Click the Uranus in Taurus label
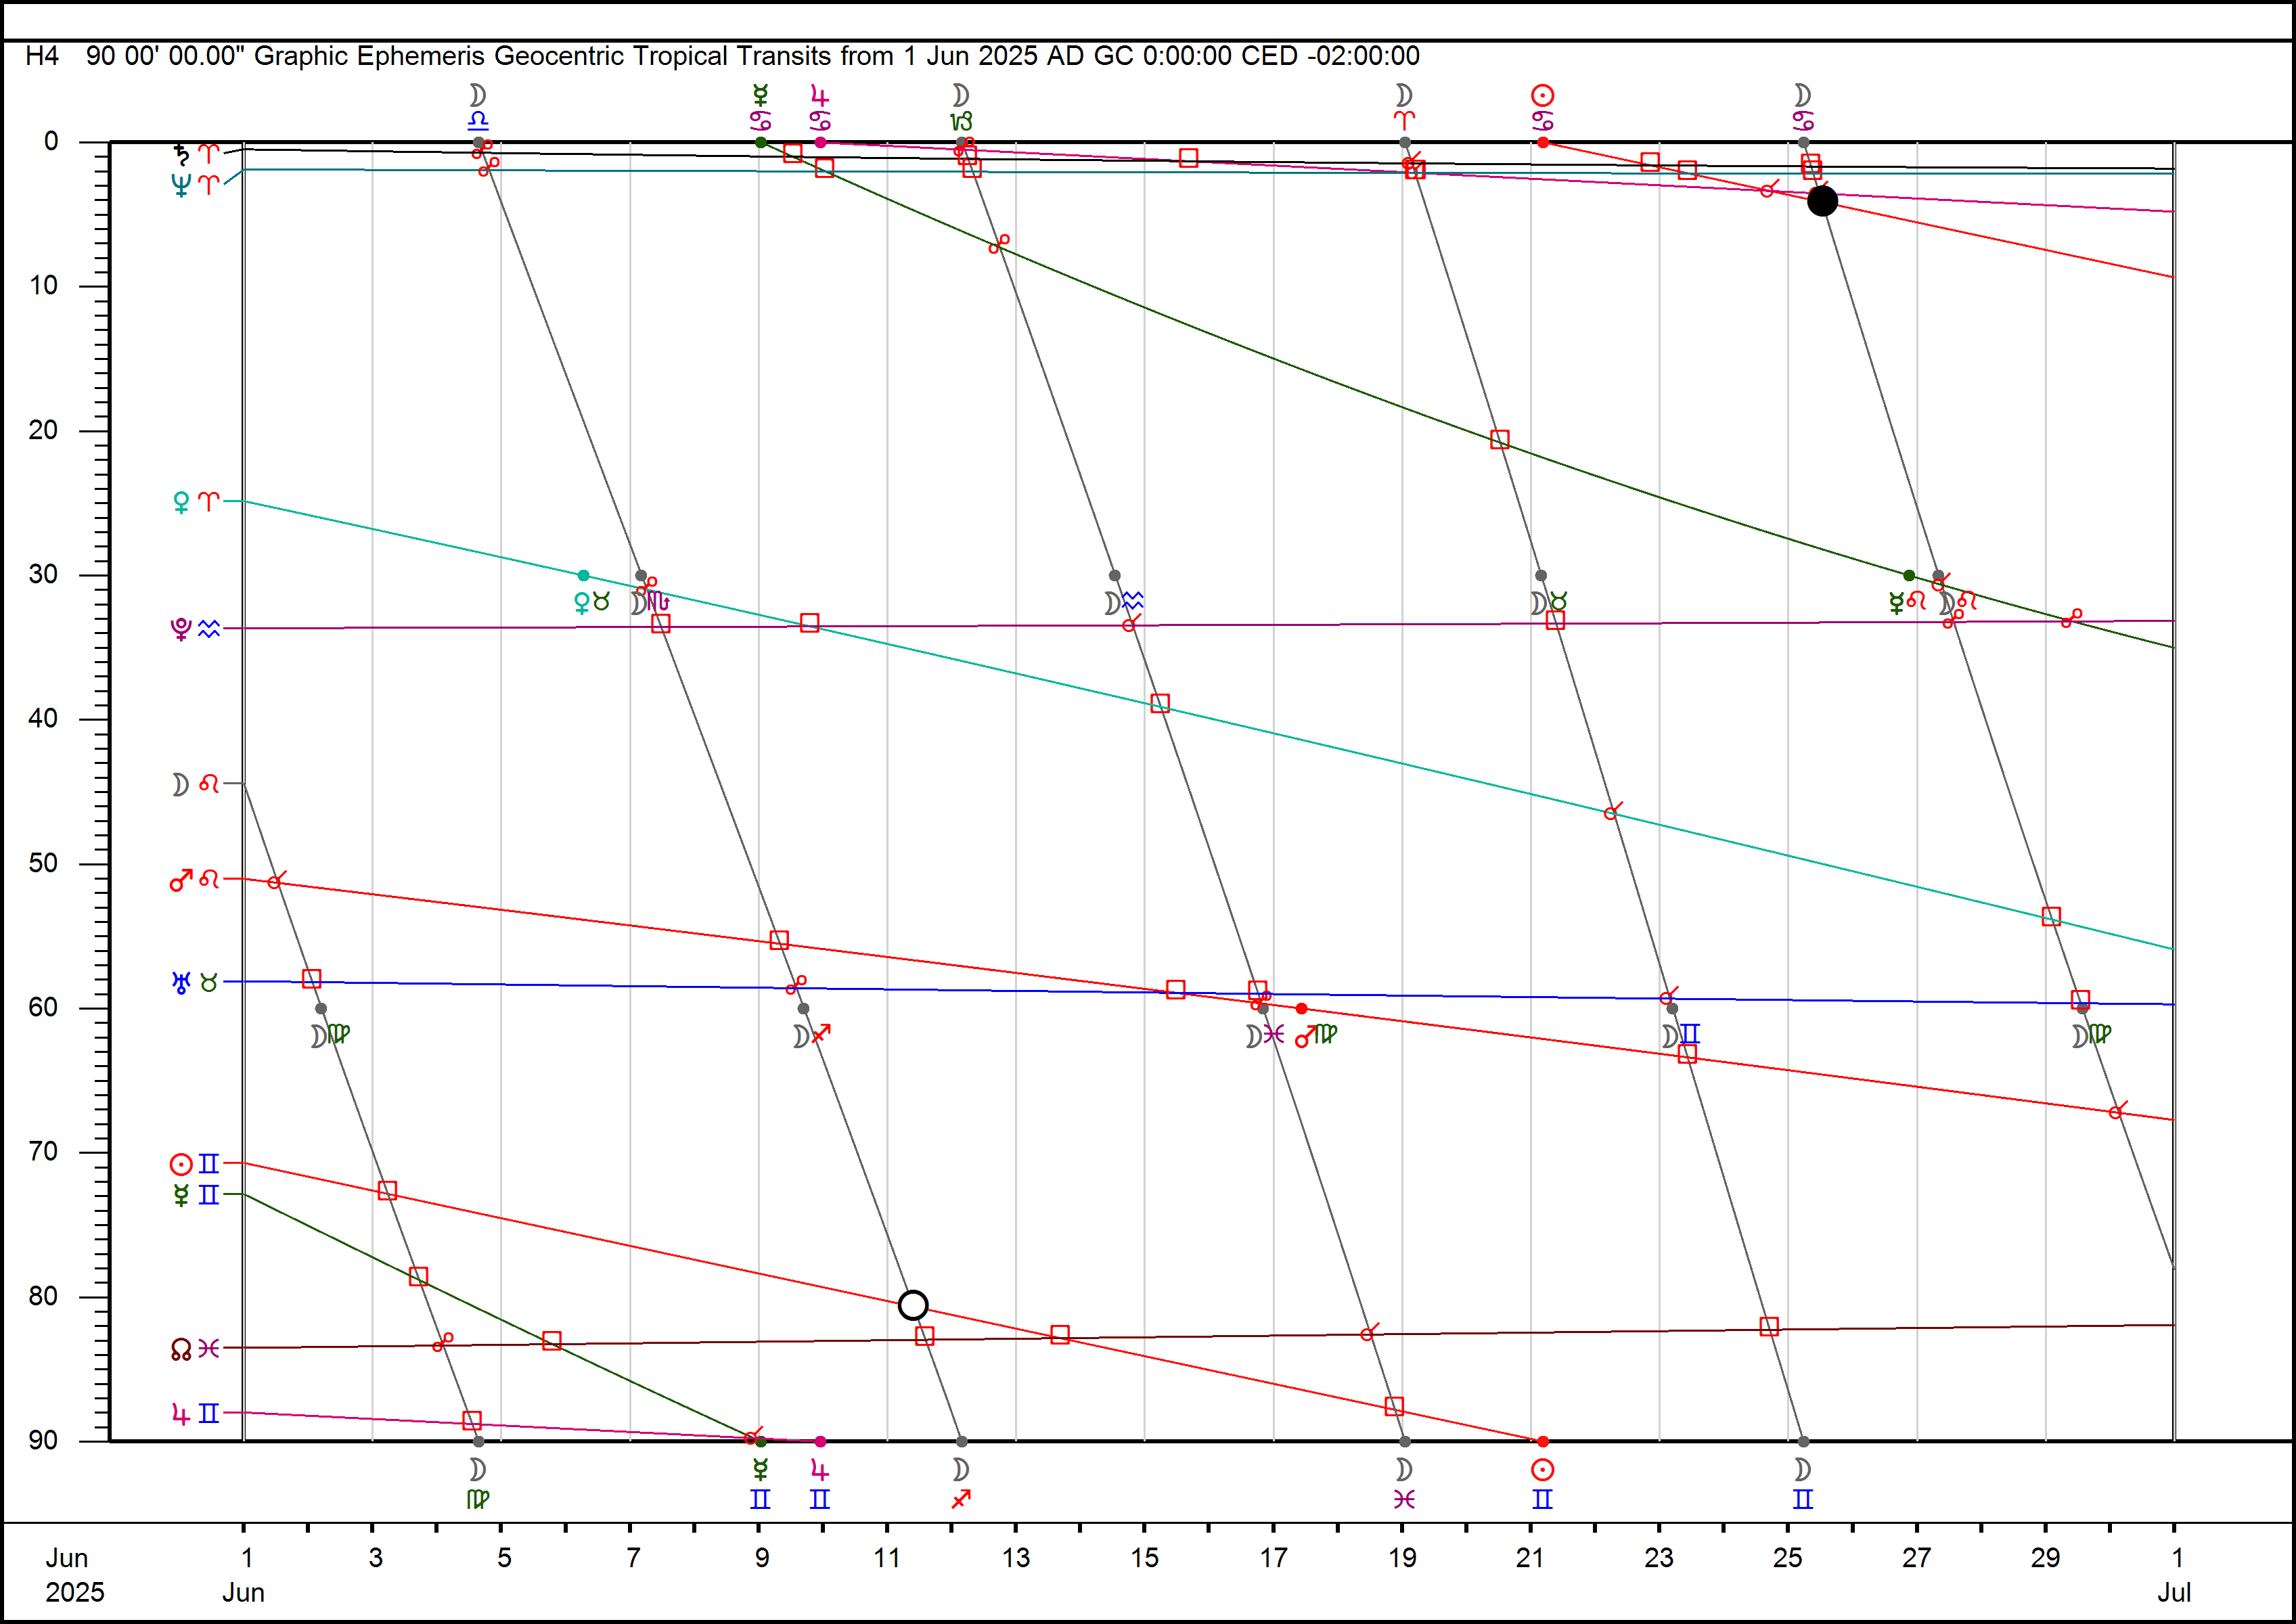2296x1624 pixels. (195, 983)
